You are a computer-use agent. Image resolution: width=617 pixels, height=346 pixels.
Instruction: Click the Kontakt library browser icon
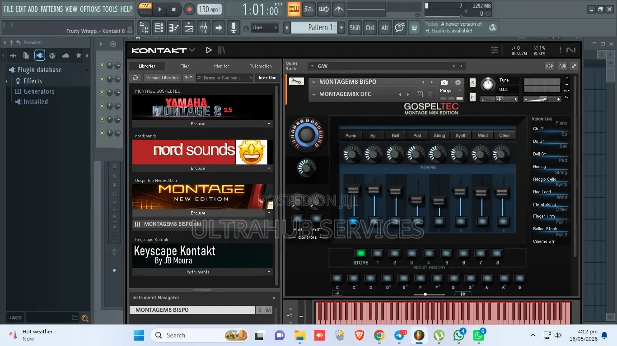pyautogui.click(x=221, y=50)
